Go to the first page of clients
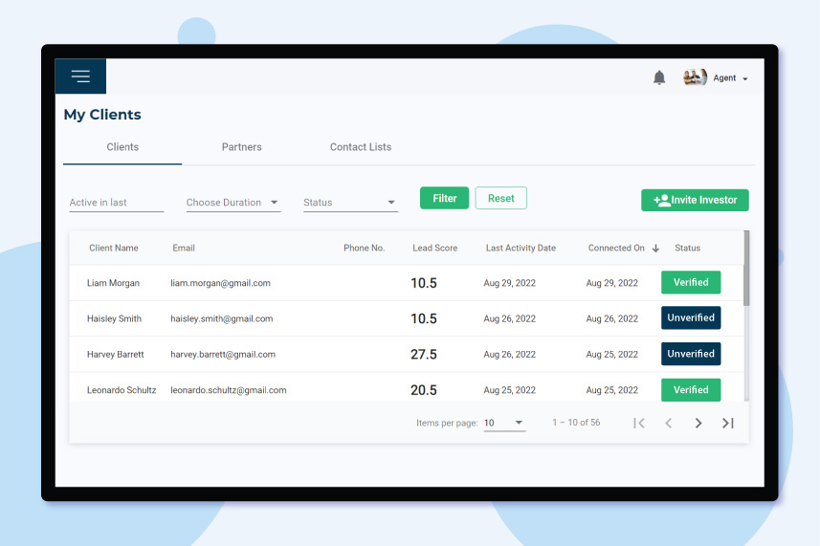Image resolution: width=820 pixels, height=546 pixels. pos(639,423)
